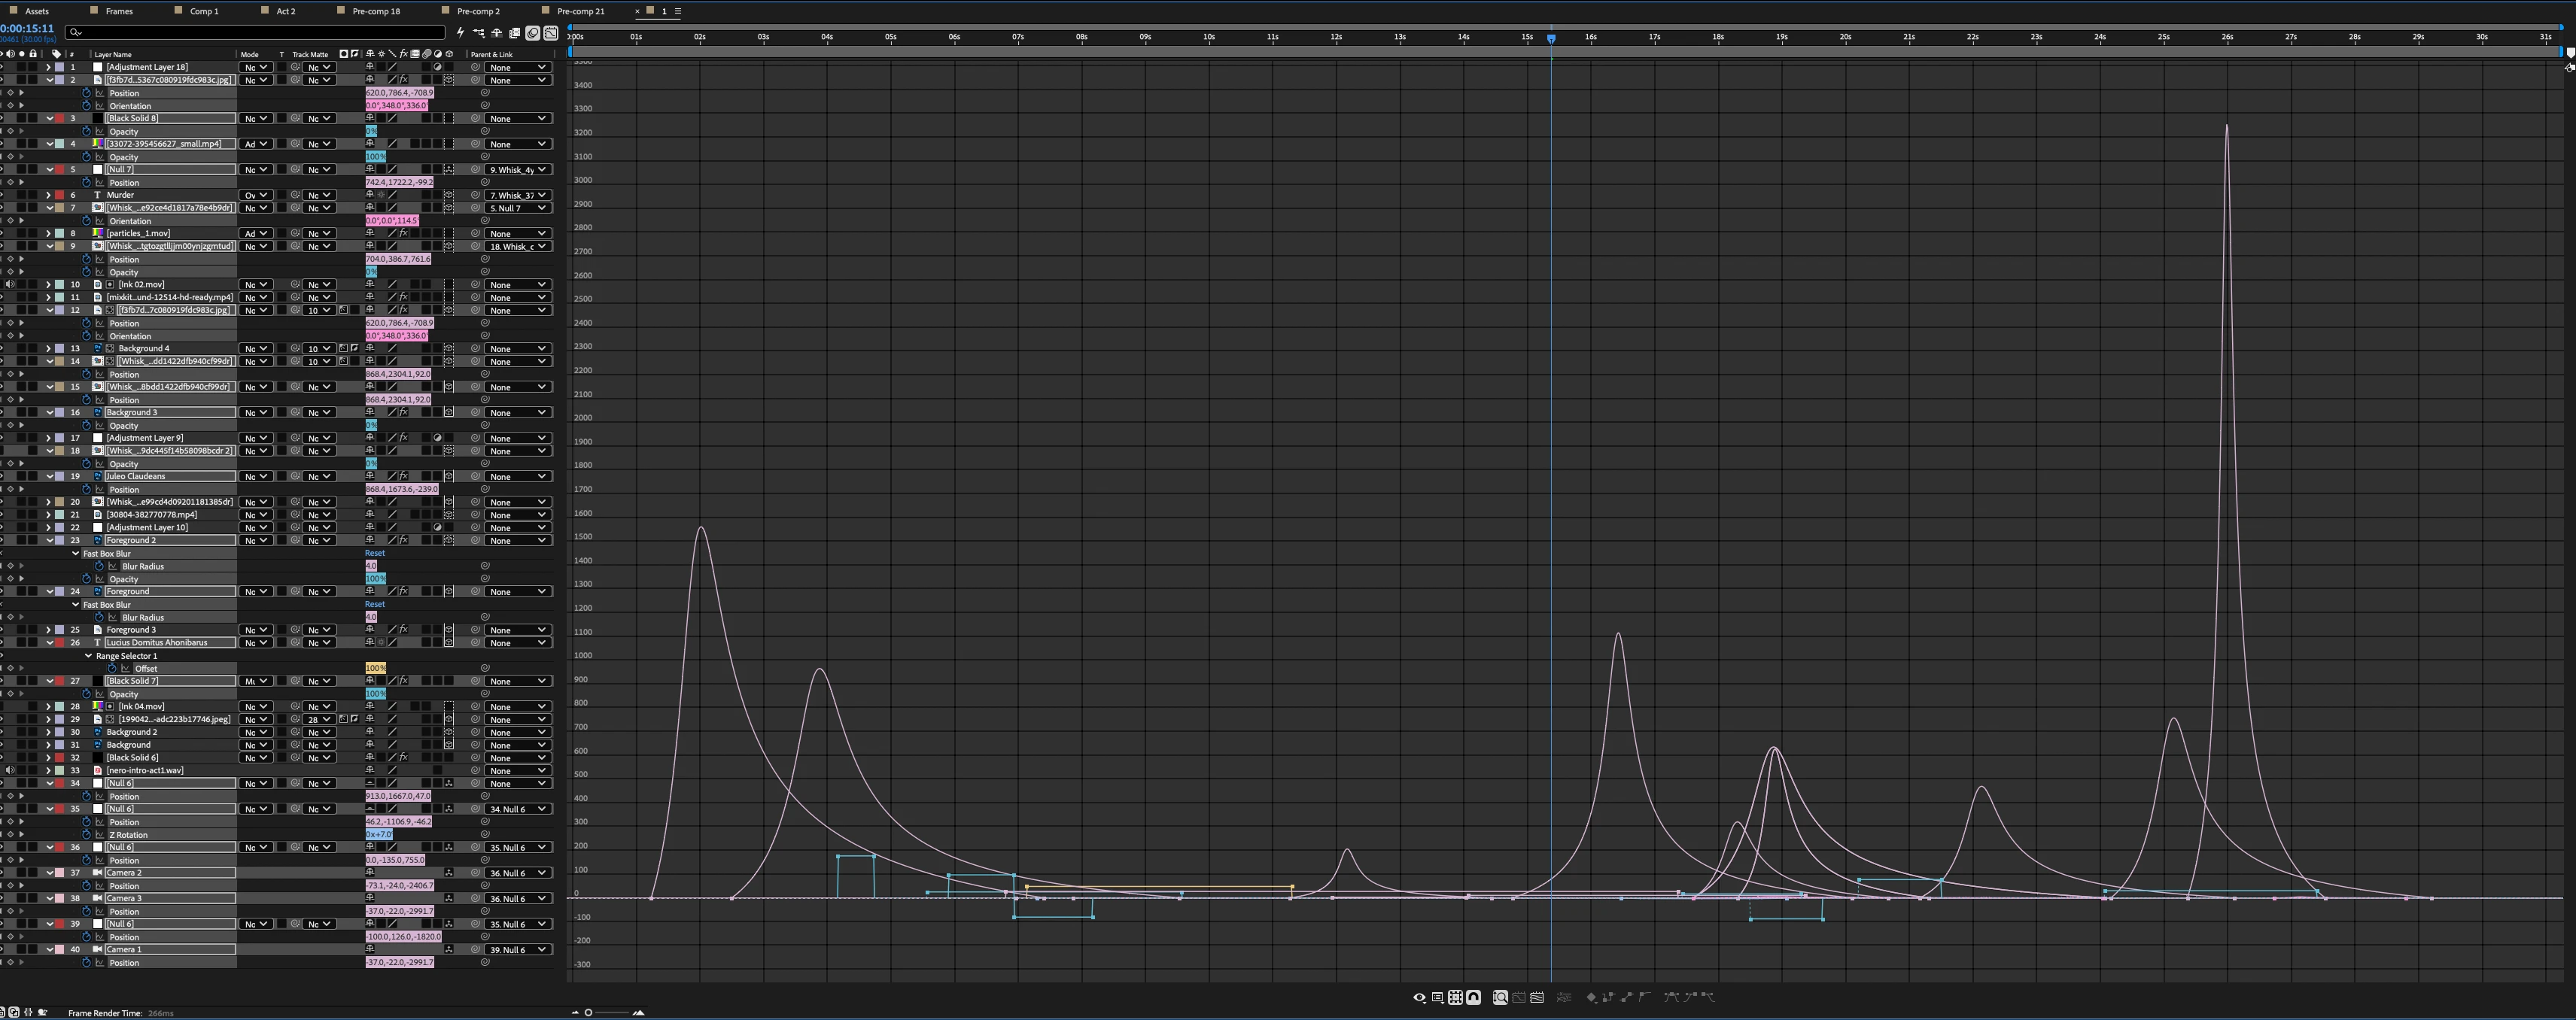2576x1020 pixels.
Task: Toggle shy switch for Black Solid 7
Action: (x=370, y=681)
